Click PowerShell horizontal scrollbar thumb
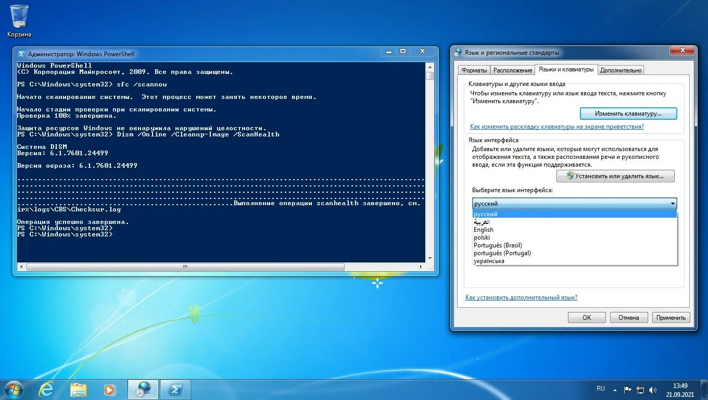708x400 pixels. pyautogui.click(x=185, y=267)
